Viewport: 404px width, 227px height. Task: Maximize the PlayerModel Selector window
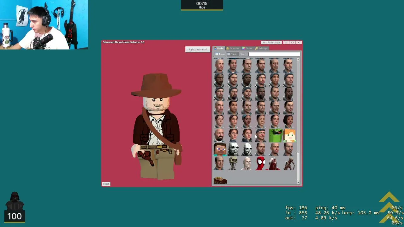292,42
